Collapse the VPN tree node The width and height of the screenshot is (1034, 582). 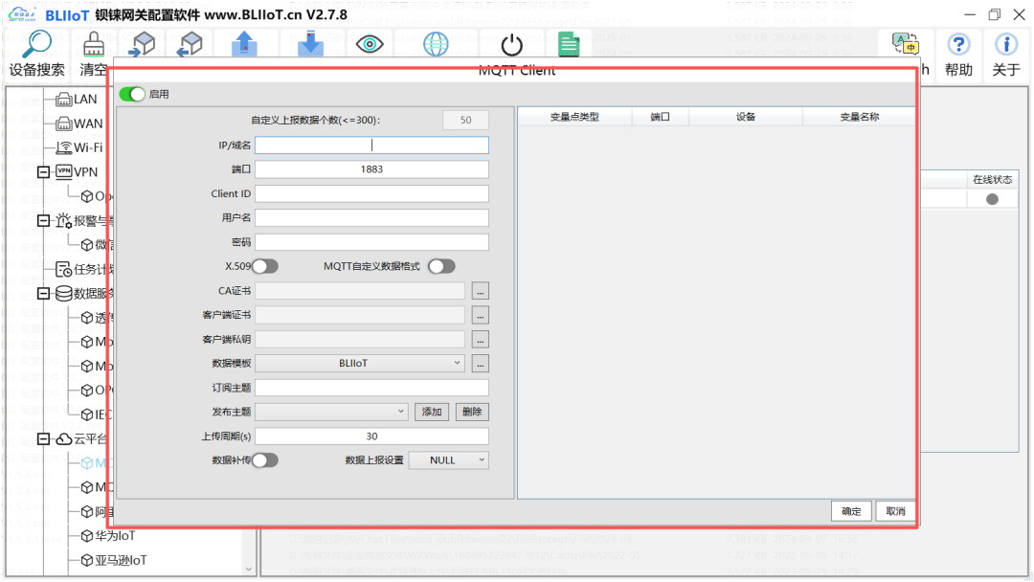[43, 172]
